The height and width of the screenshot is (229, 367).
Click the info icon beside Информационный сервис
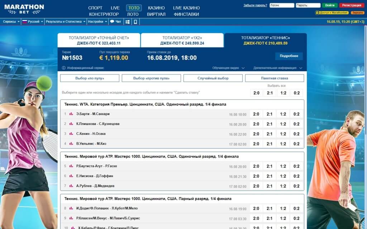[63, 68]
